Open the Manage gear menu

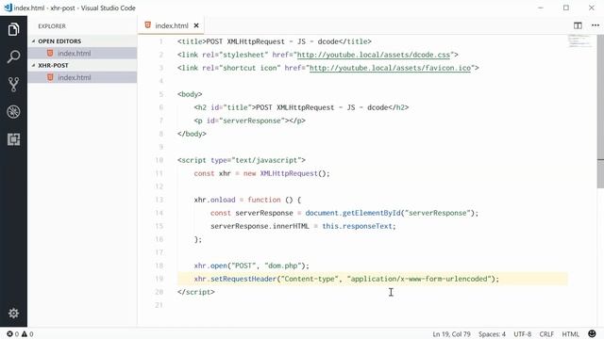click(13, 314)
